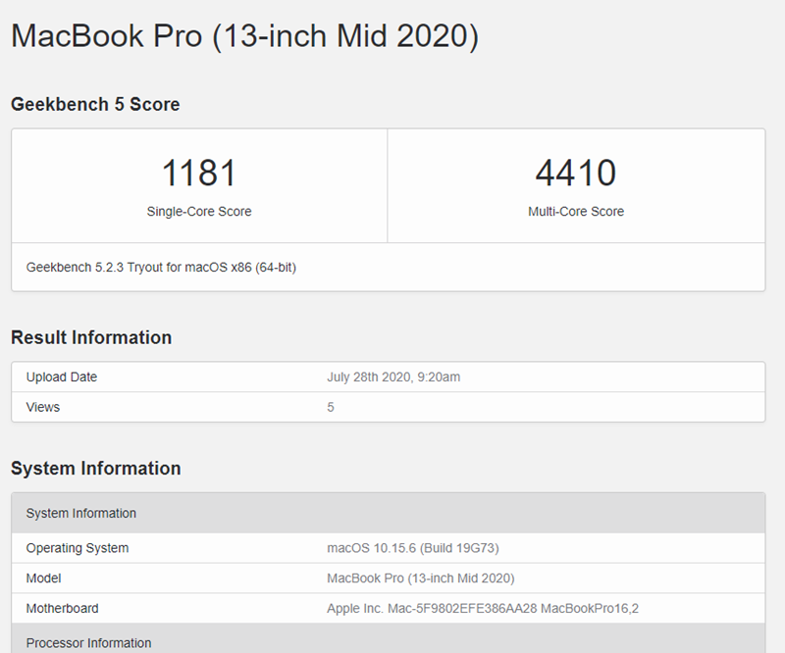Select the 'Result Information' heading
The image size is (785, 653).
pyautogui.click(x=91, y=337)
